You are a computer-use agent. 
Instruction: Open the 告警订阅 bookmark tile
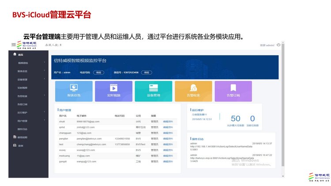[x=233, y=91]
